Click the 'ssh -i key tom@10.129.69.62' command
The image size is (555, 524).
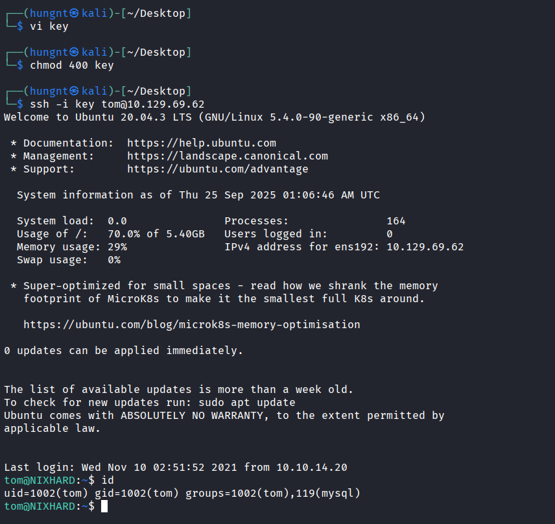pyautogui.click(x=117, y=104)
